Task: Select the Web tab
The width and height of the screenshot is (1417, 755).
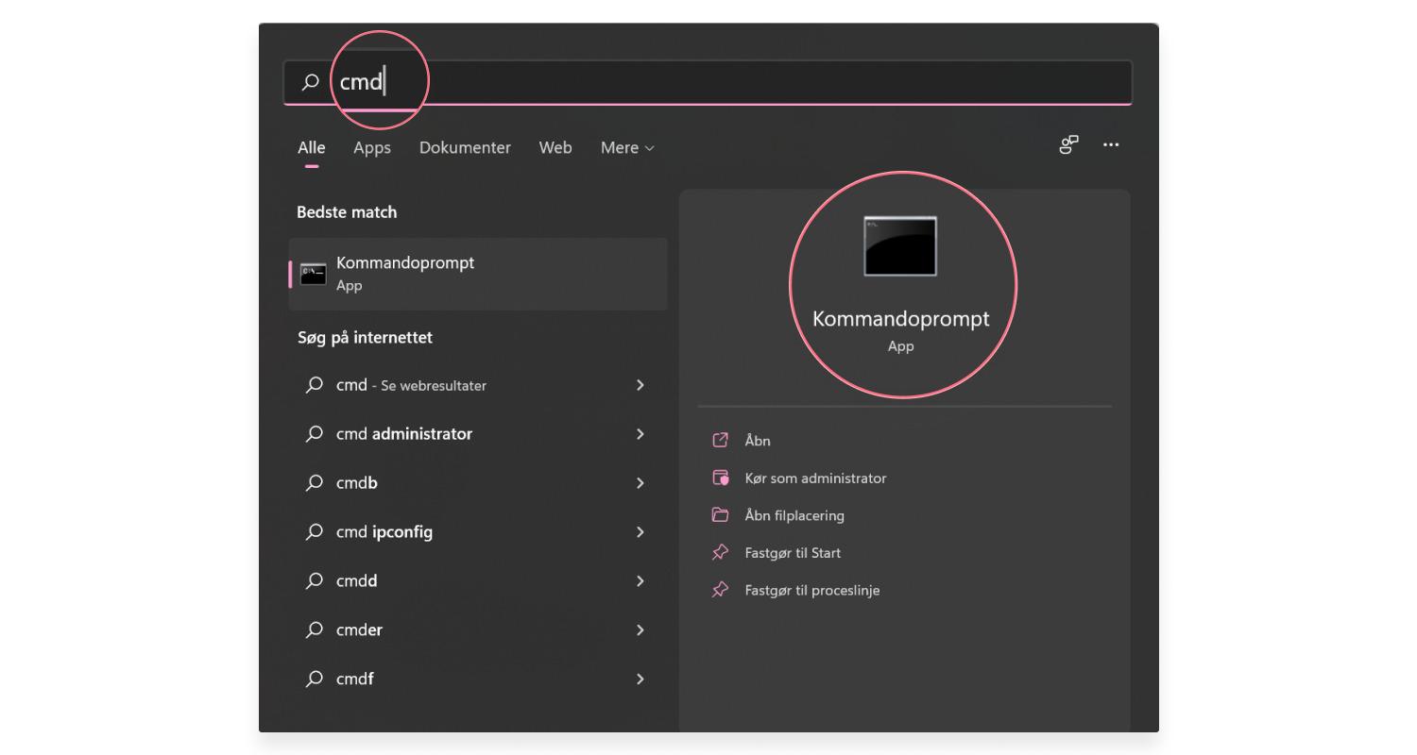Action: point(555,147)
